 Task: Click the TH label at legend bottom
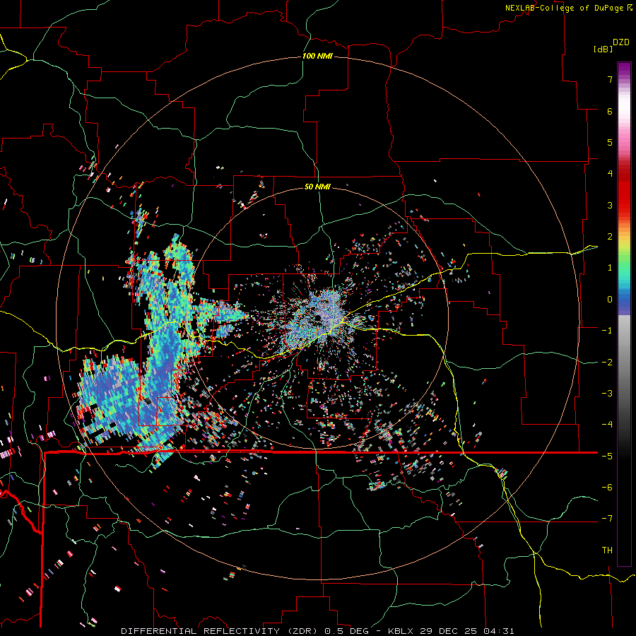pos(607,550)
